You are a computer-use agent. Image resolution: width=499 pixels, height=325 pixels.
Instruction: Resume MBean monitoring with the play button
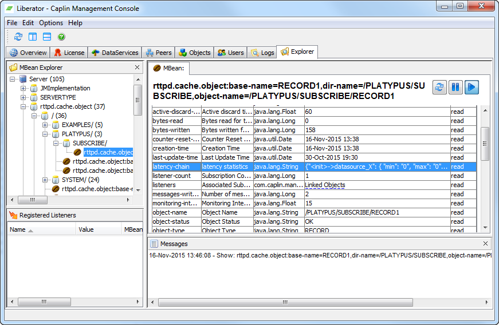(472, 87)
